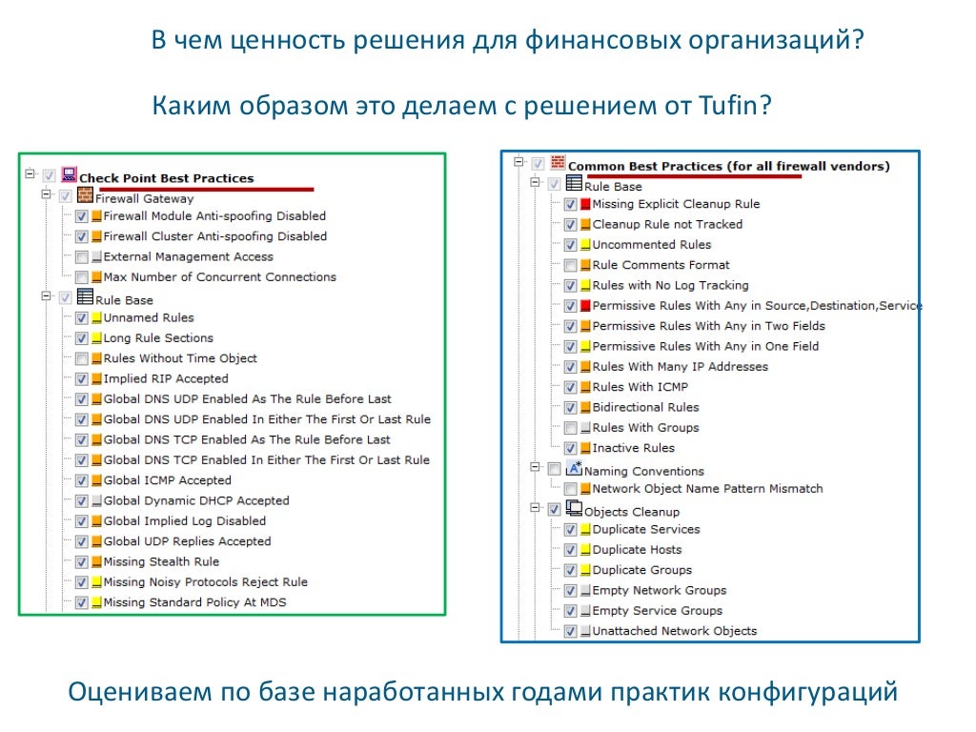The width and height of the screenshot is (976, 732).
Task: Select Duplicate Hosts item
Action: click(638, 550)
